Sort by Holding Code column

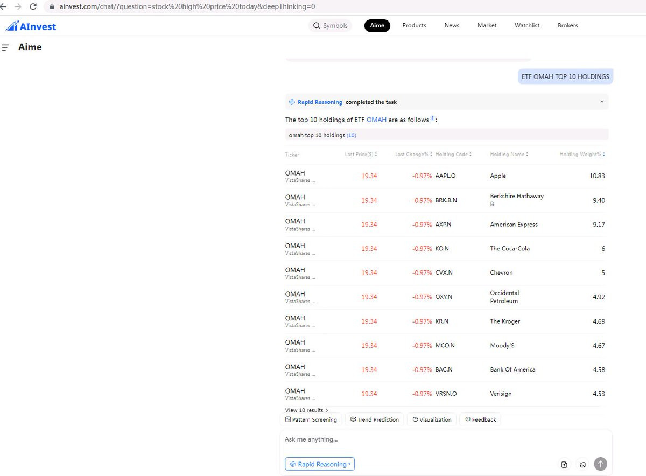pyautogui.click(x=453, y=155)
